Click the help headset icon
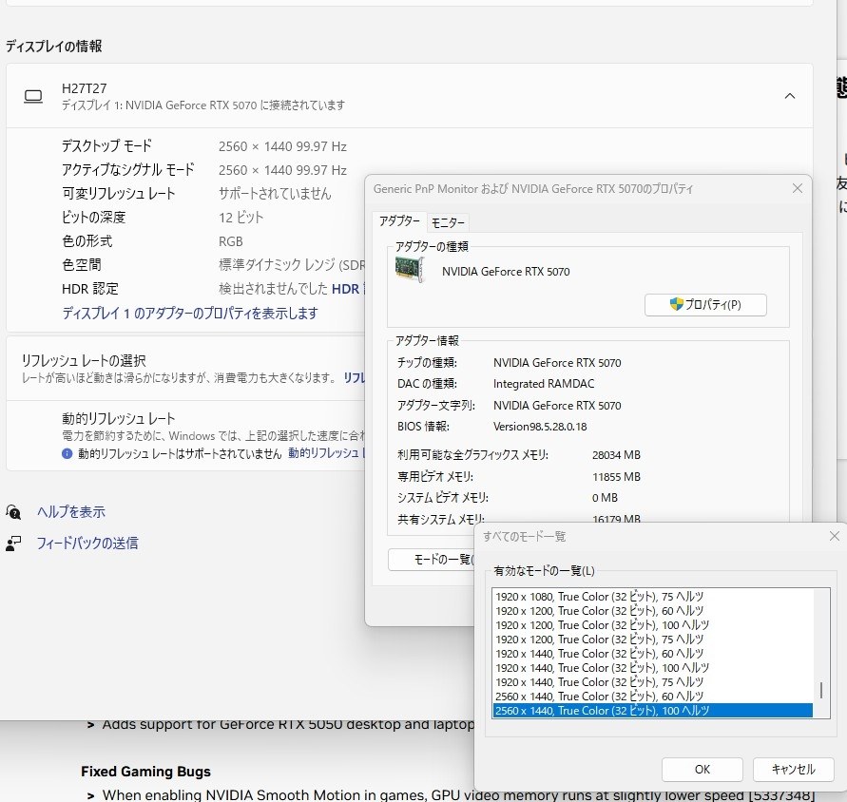Image resolution: width=847 pixels, height=802 pixels. tap(13, 511)
